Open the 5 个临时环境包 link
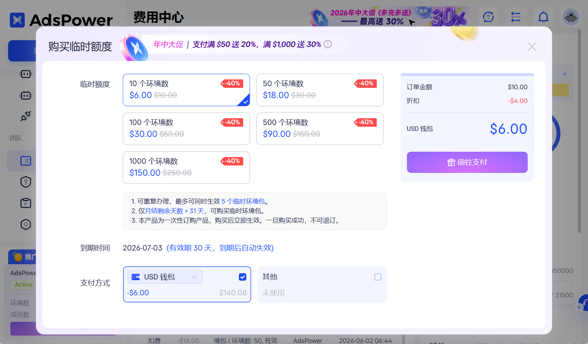 (243, 201)
